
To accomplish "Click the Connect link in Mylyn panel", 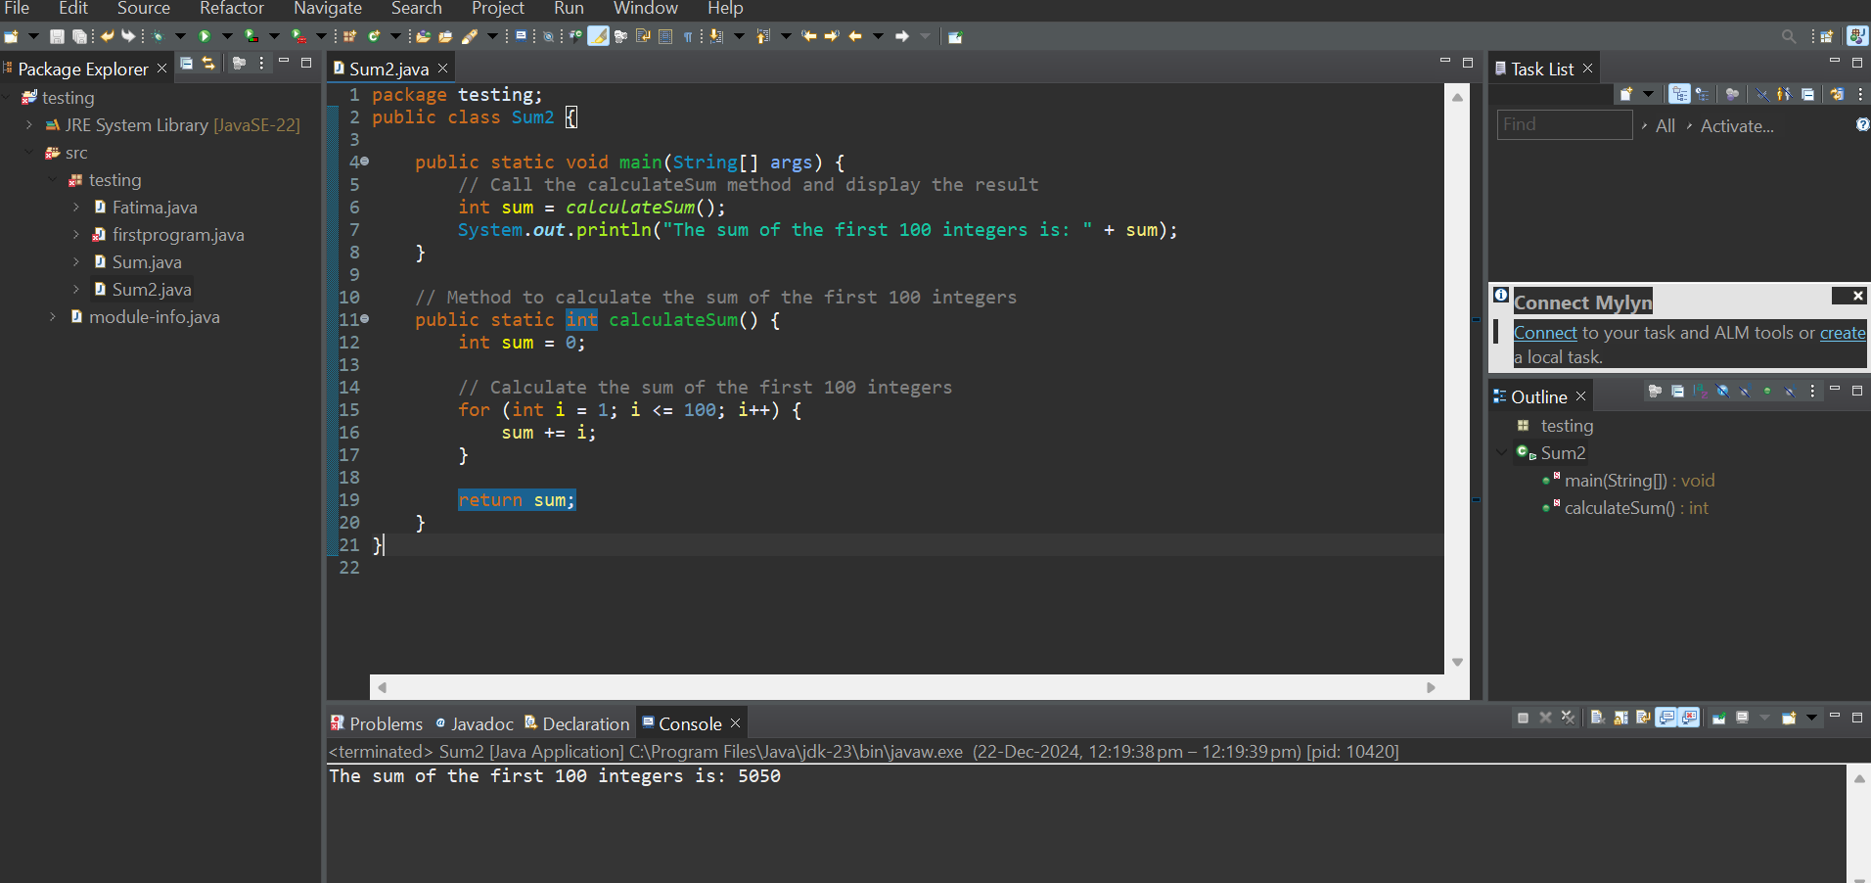I will [1544, 333].
